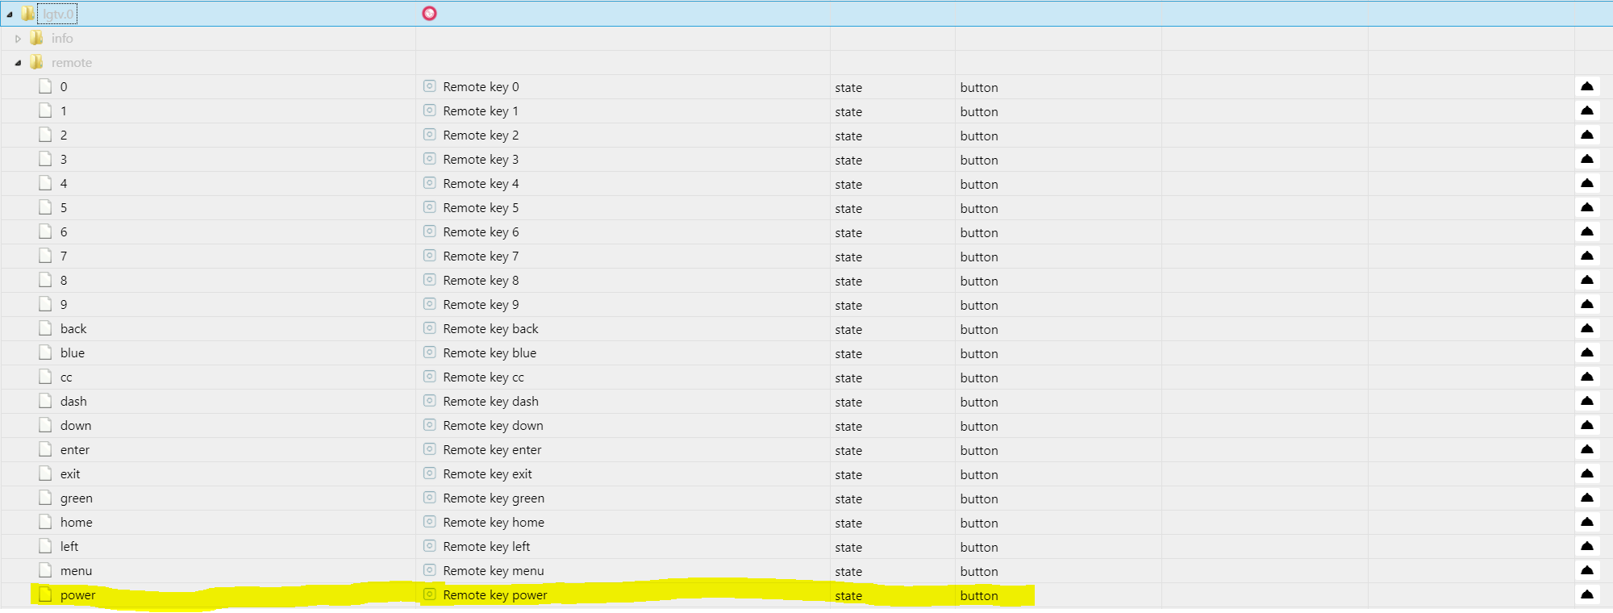
Task: Trigger the button for Remote key 7
Action: point(1587,256)
